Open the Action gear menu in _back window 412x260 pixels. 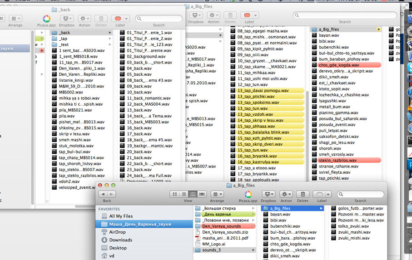84,19
